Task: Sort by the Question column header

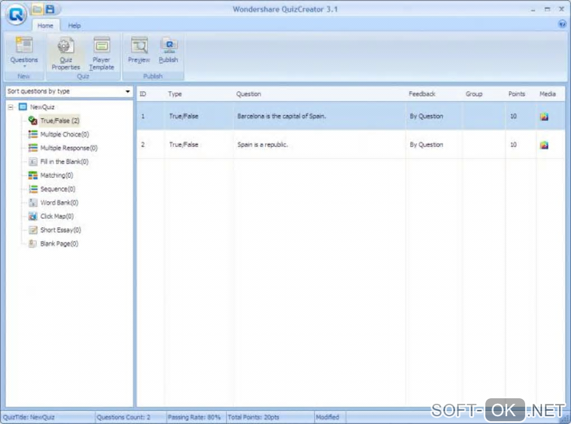Action: coord(249,94)
